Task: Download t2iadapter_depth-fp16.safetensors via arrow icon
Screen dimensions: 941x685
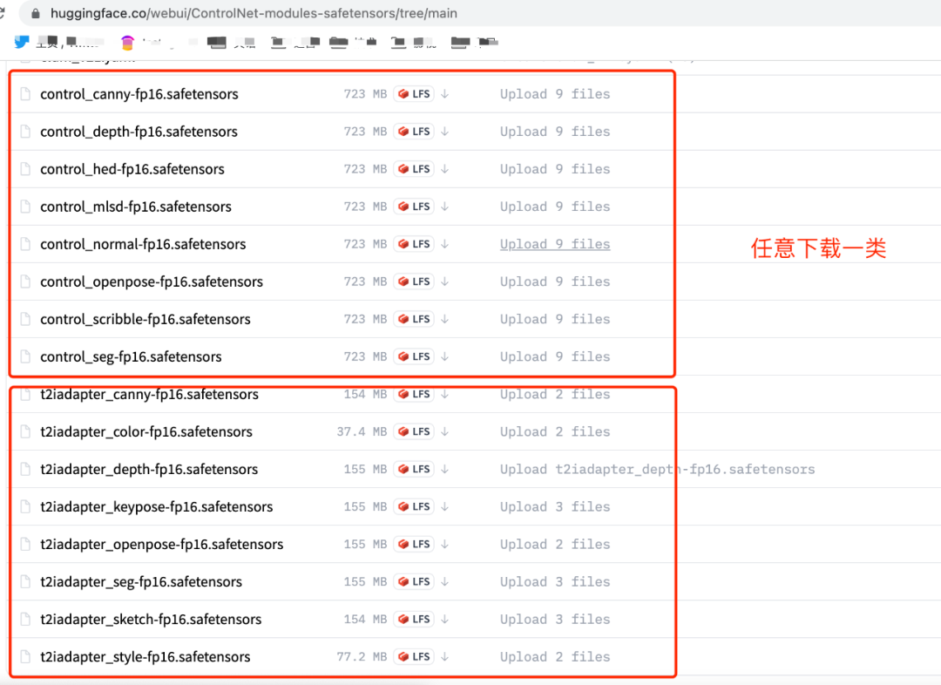Action: pos(444,470)
